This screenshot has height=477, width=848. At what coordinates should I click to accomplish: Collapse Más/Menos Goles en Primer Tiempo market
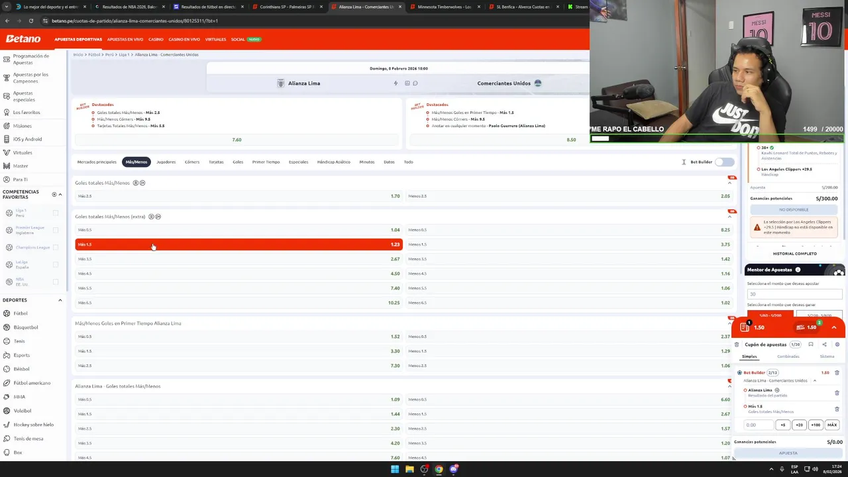coord(730,323)
